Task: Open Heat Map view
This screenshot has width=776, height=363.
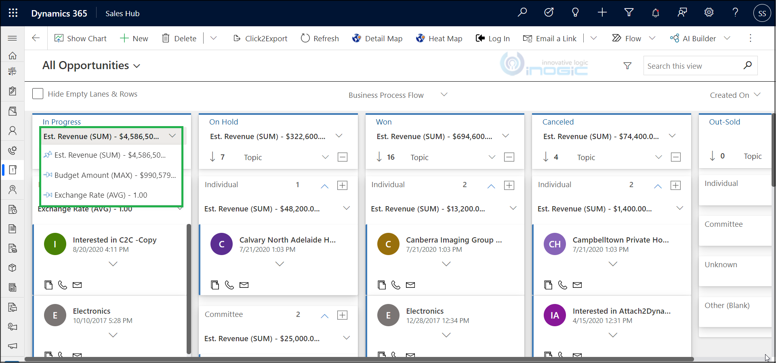Action: pyautogui.click(x=439, y=38)
